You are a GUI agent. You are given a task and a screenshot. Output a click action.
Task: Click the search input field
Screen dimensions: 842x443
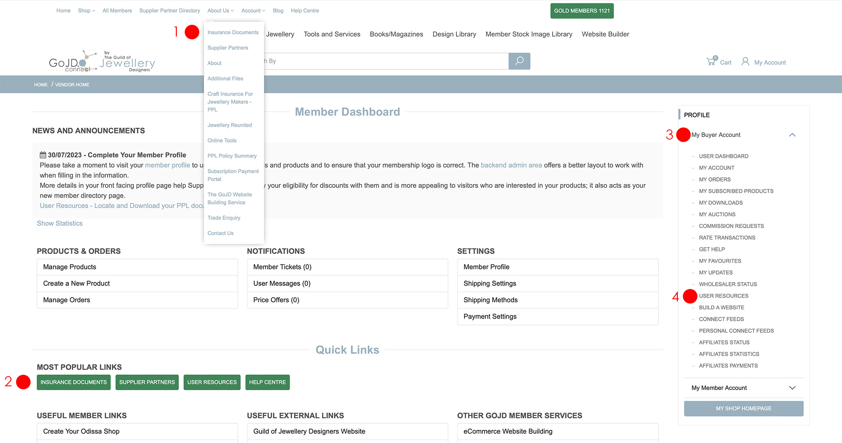[386, 61]
